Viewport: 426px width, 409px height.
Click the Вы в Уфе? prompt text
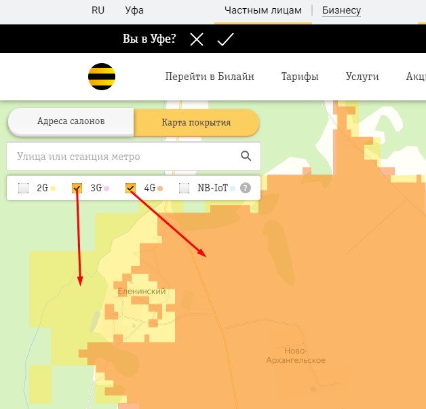click(x=149, y=39)
